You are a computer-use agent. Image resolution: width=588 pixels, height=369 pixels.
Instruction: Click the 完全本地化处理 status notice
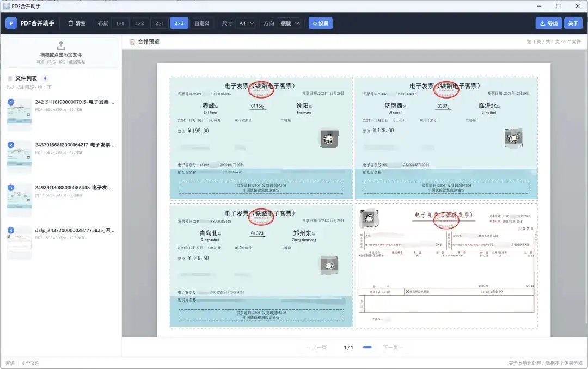[x=545, y=363]
